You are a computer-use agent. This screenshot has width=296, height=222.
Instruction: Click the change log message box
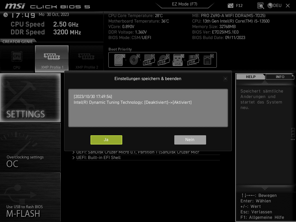click(x=148, y=108)
